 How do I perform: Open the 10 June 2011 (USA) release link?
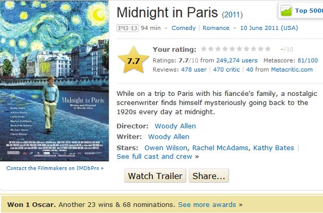[x=269, y=28]
